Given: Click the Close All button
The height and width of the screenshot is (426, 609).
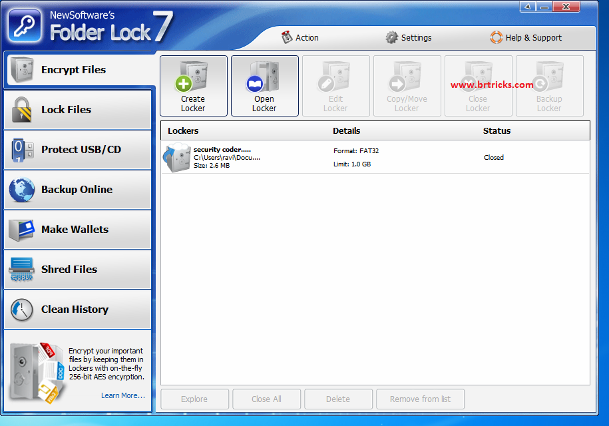Looking at the screenshot, I should [266, 399].
